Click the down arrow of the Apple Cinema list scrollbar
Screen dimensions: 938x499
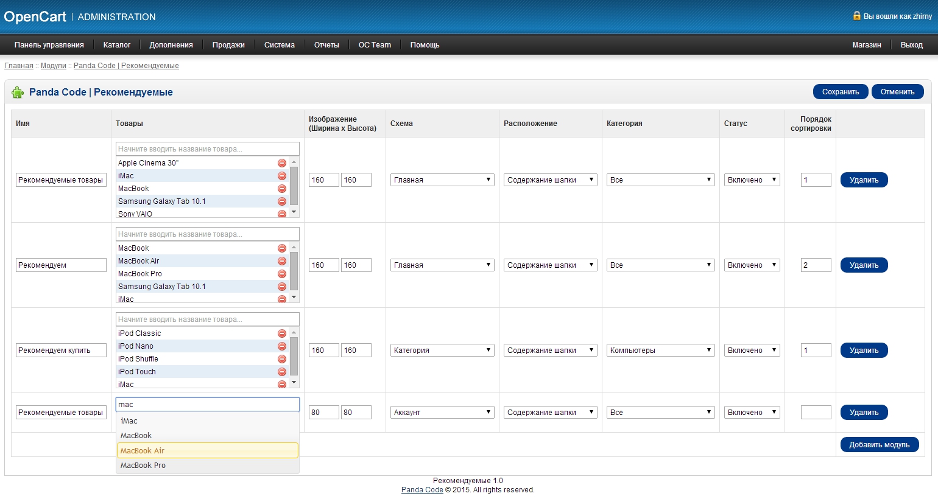(x=294, y=212)
